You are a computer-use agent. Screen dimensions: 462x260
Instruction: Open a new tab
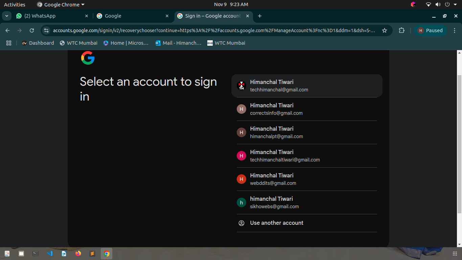(x=260, y=16)
